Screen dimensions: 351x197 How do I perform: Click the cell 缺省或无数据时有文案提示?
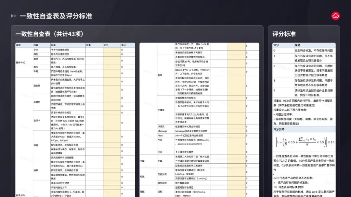(x=192, y=166)
